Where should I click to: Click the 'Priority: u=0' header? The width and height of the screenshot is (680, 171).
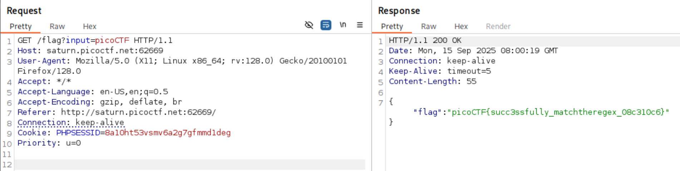(x=49, y=143)
